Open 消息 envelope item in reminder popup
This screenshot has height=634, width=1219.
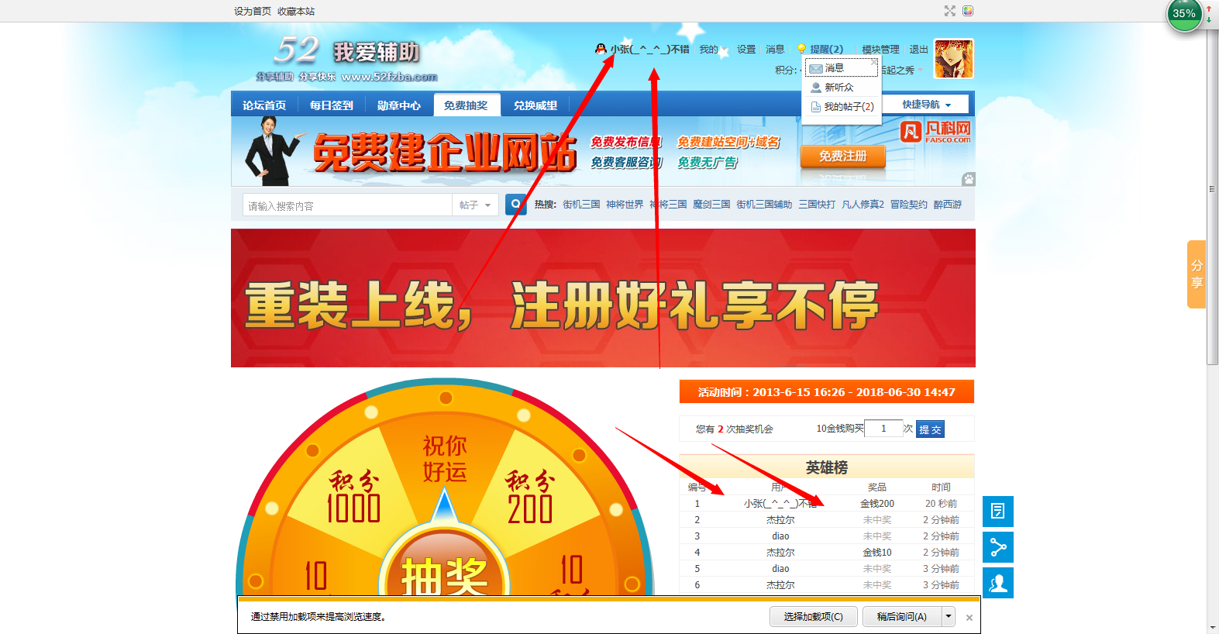(x=842, y=68)
